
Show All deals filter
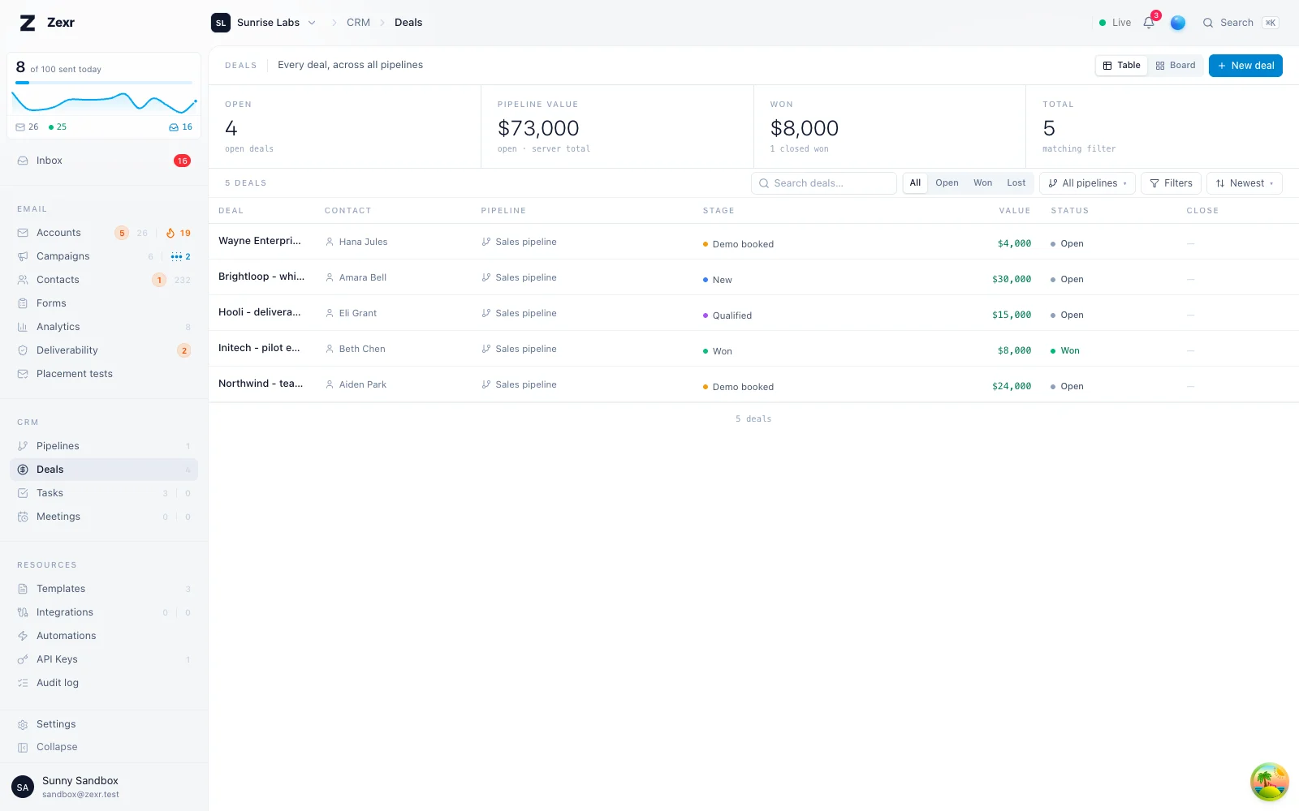tap(915, 183)
